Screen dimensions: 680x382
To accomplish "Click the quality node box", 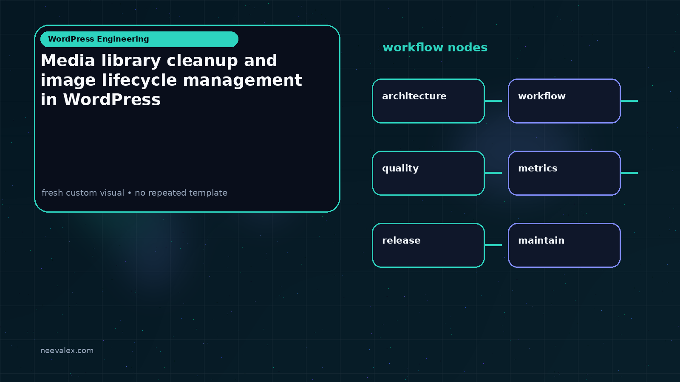I will [x=428, y=173].
